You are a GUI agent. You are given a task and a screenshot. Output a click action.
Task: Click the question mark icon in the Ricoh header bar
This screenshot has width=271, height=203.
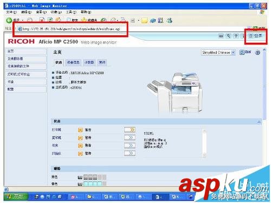[x=236, y=36]
